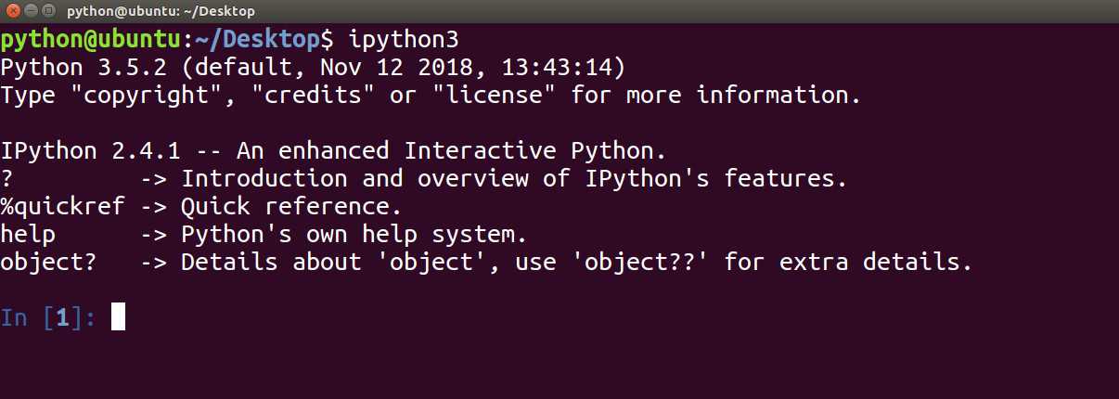Click the help keyword at line start
1119x399 pixels.
28,234
